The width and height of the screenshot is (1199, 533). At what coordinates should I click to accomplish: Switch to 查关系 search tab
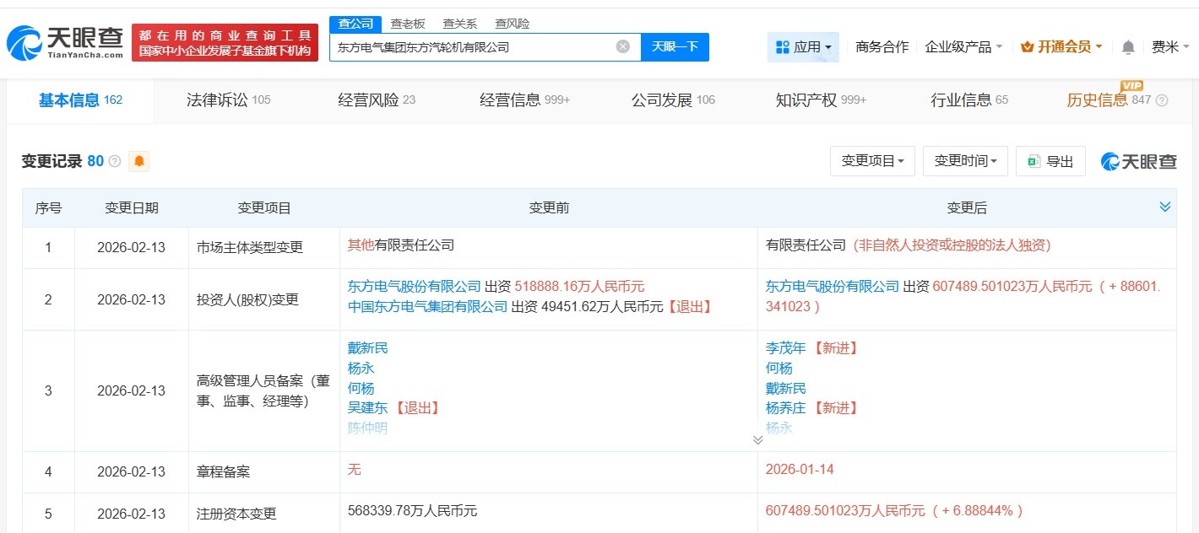coord(460,24)
